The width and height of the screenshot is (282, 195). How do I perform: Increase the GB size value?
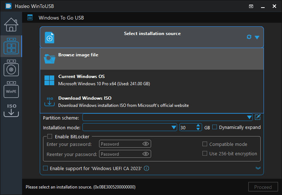pos(198,126)
